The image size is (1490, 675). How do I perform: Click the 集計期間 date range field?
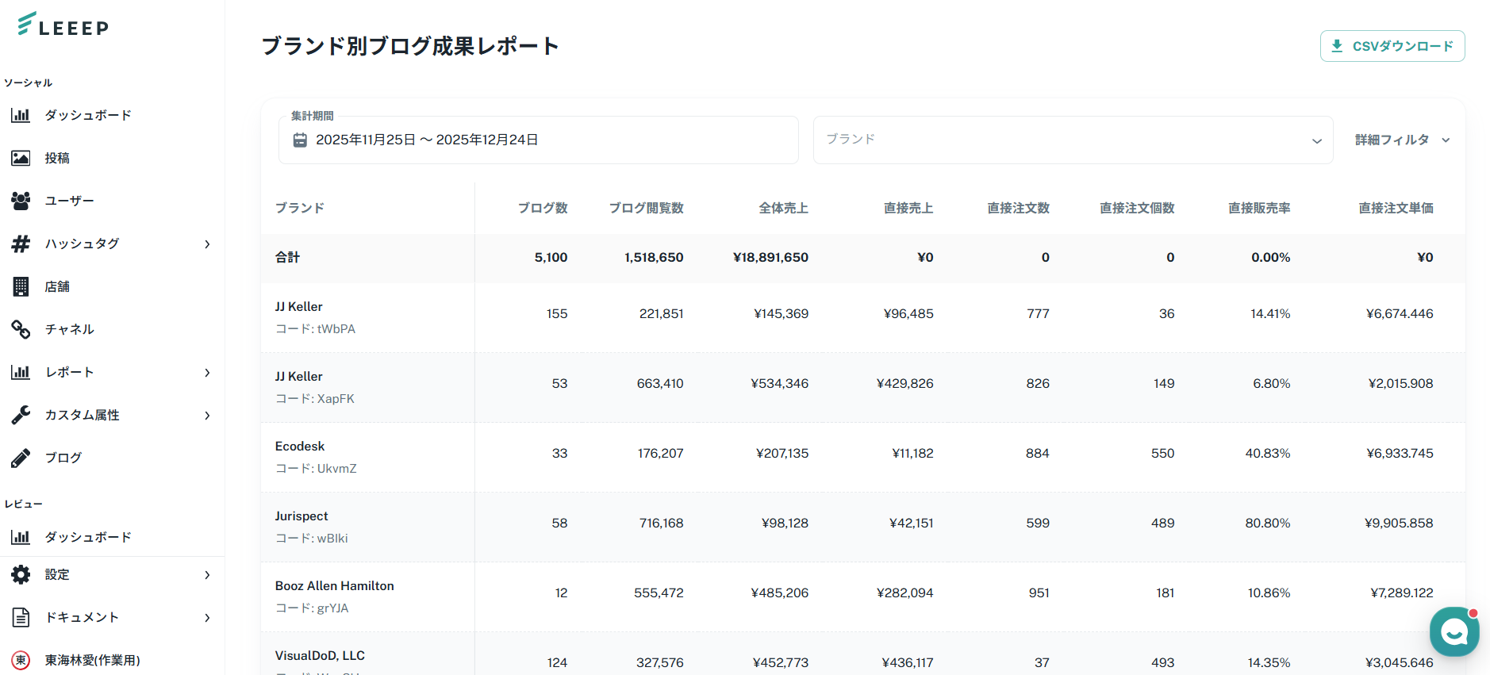tap(538, 140)
